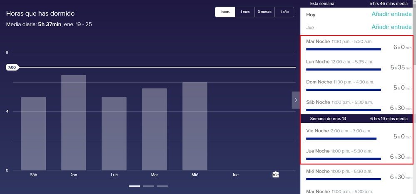Click the Jue day label on the axis
The image size is (416, 194).
point(235,175)
